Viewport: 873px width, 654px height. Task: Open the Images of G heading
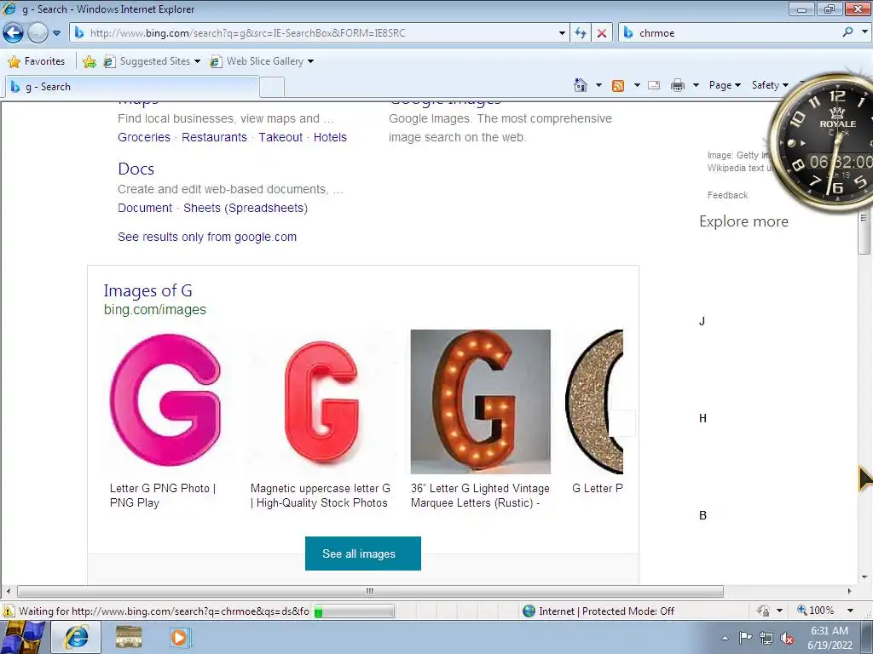[x=147, y=290]
